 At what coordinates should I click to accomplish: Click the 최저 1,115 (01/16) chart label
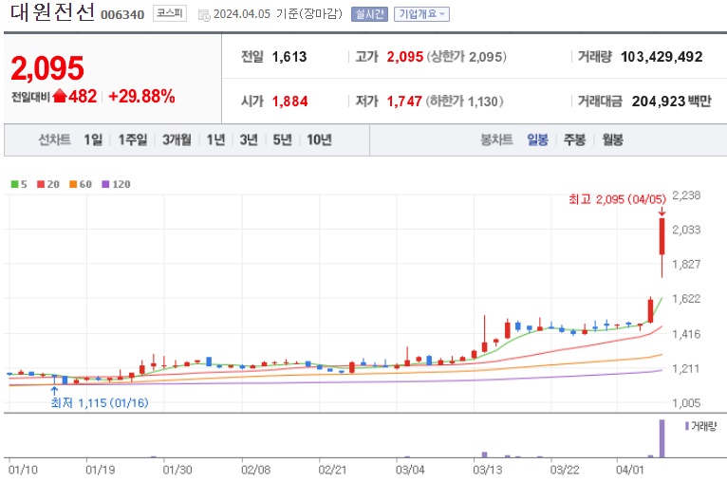pos(100,402)
